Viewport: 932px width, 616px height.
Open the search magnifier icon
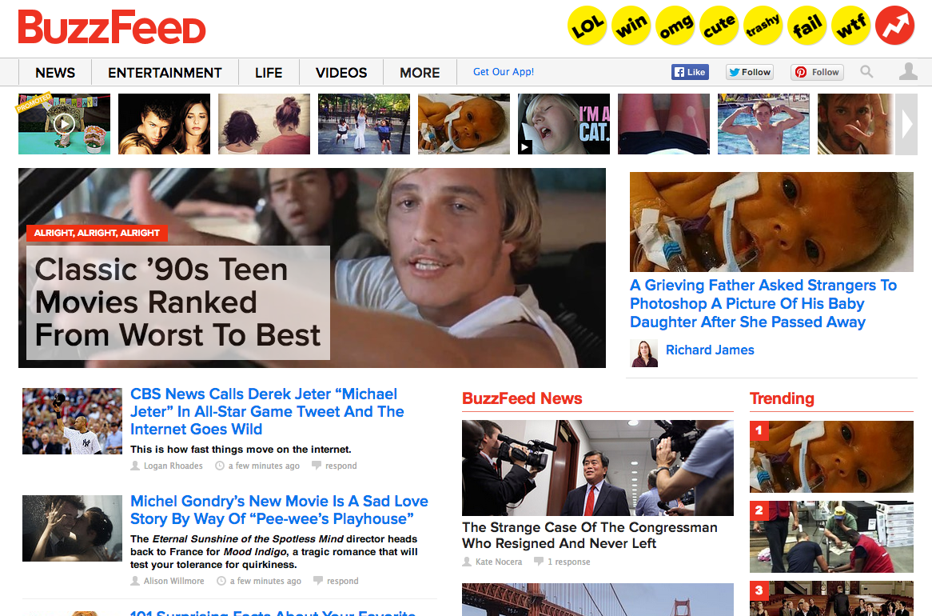[x=866, y=72]
